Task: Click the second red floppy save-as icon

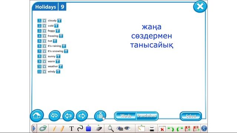Action: (196, 129)
